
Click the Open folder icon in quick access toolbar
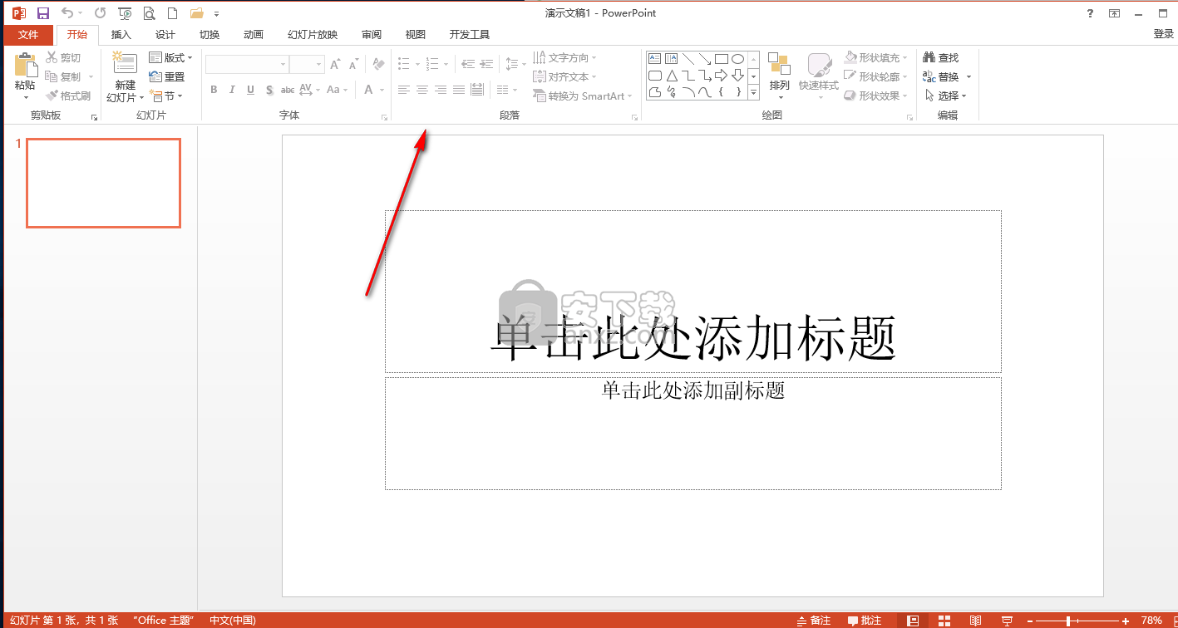click(x=196, y=13)
